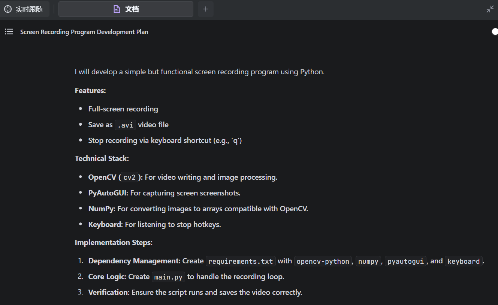Click the keyboard code snippet
This screenshot has height=305, width=498.
464,261
